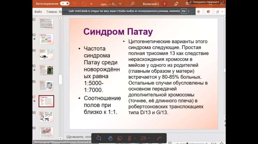The width and height of the screenshot is (258, 144).
Task: Select slide 46 thumbnail with baby face
Action: pos(46,86)
